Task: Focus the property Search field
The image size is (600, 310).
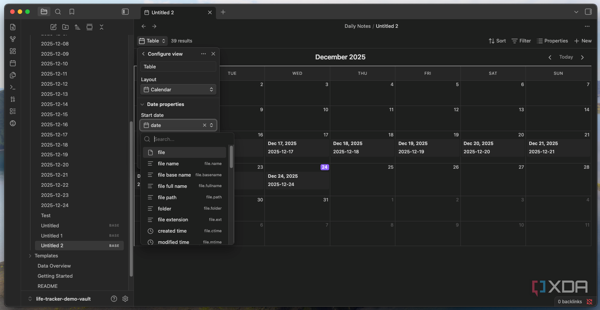Action: 188,139
